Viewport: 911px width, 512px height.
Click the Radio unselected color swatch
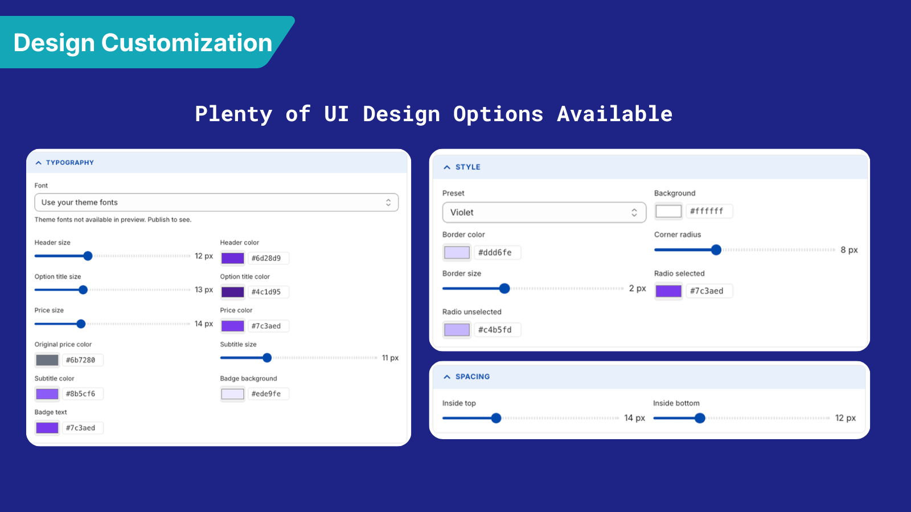457,330
